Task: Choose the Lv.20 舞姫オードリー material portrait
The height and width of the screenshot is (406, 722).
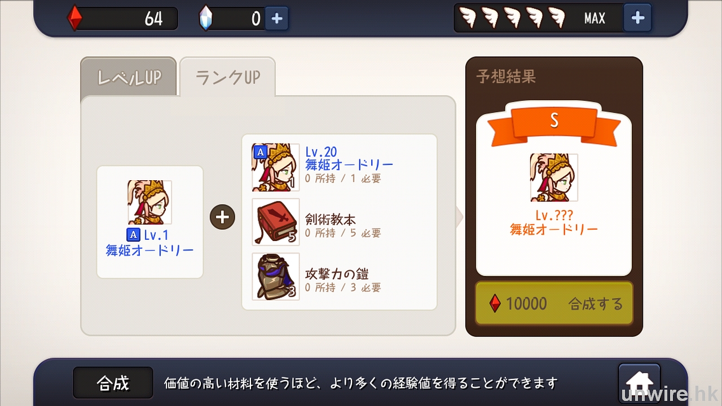Action: click(276, 167)
